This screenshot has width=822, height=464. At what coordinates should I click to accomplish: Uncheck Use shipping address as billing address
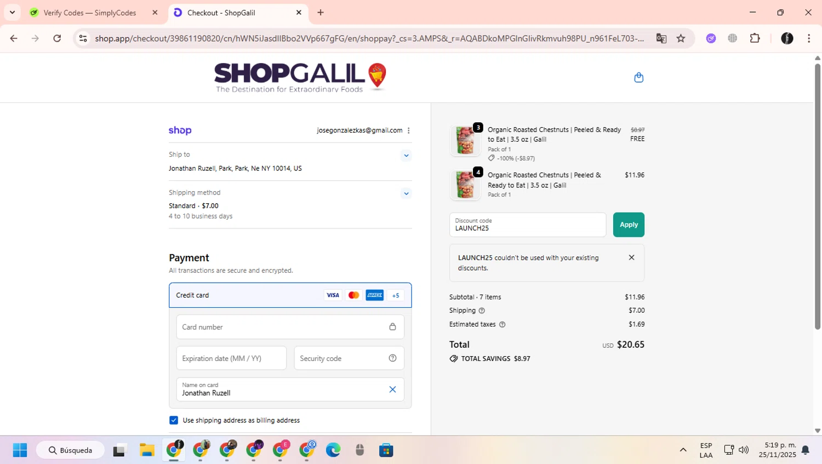174,420
